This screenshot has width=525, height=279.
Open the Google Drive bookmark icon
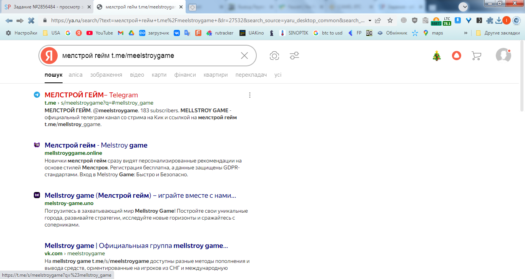tap(131, 33)
